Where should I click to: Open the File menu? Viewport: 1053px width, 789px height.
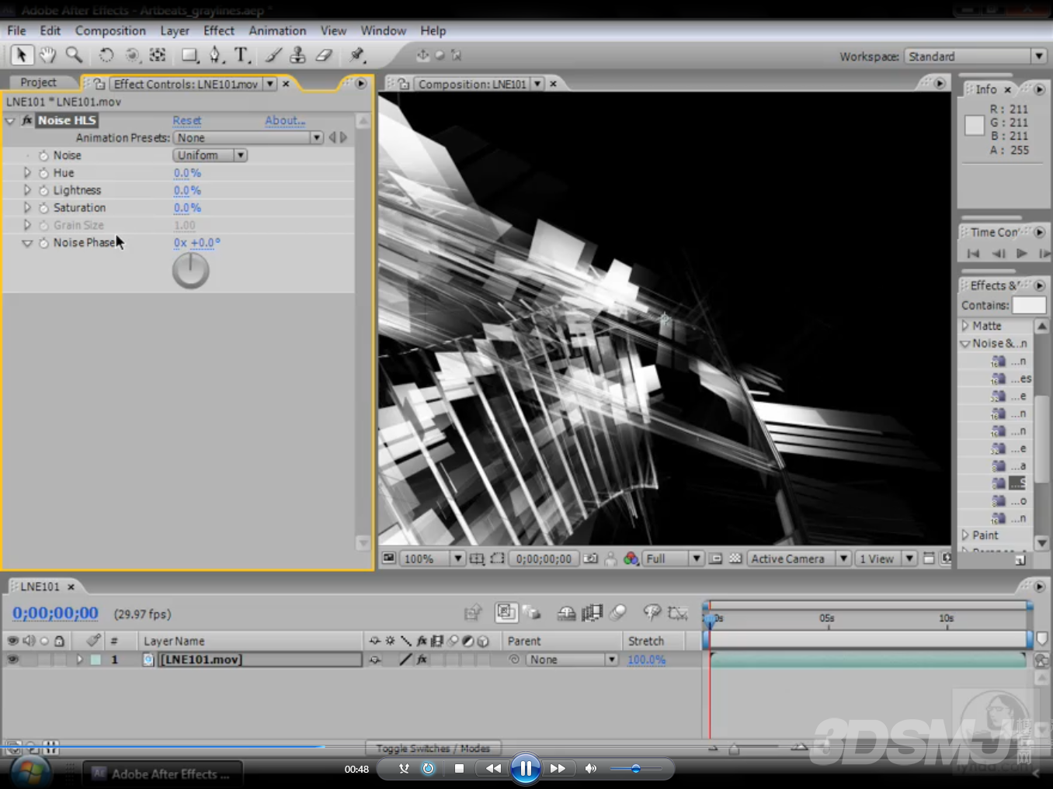coord(16,30)
